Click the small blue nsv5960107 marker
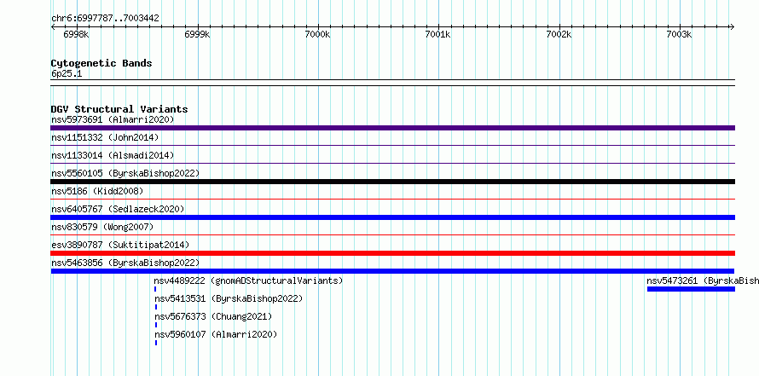Image resolution: width=759 pixels, height=376 pixels. pyautogui.click(x=156, y=343)
